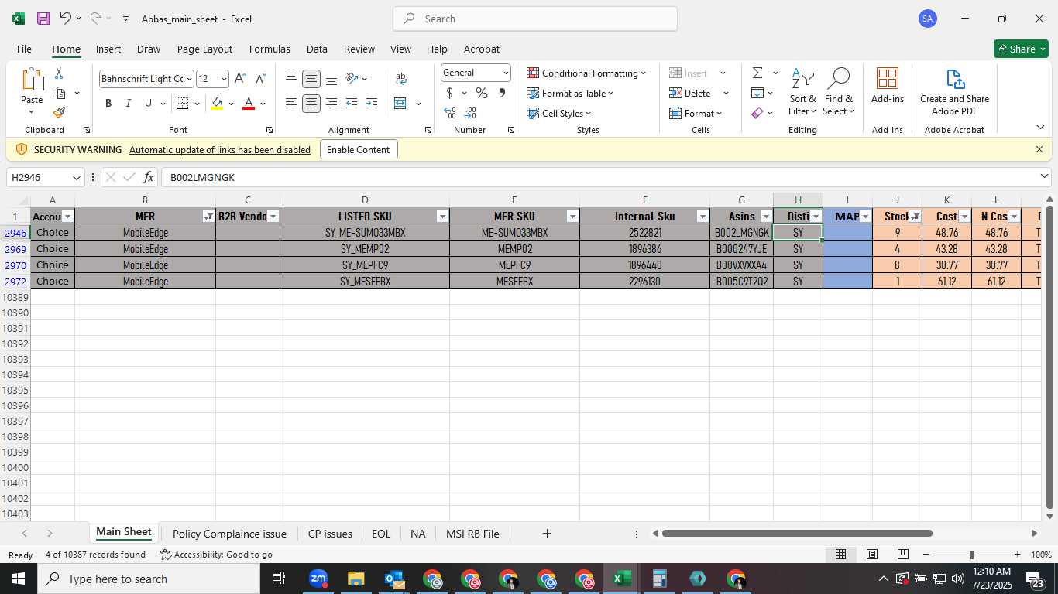Click the Enable Content button
This screenshot has width=1058, height=594.
[x=359, y=150]
